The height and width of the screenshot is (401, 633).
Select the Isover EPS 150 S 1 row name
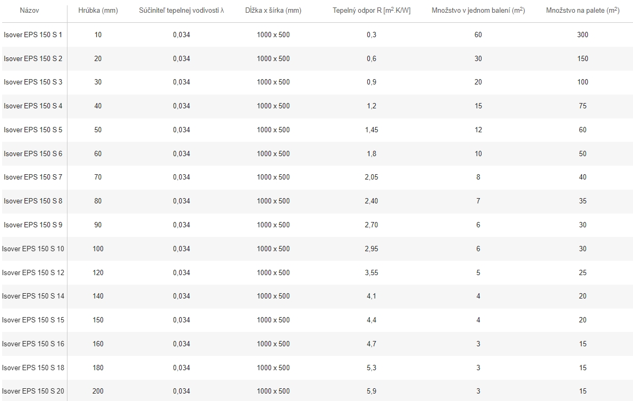click(x=33, y=35)
